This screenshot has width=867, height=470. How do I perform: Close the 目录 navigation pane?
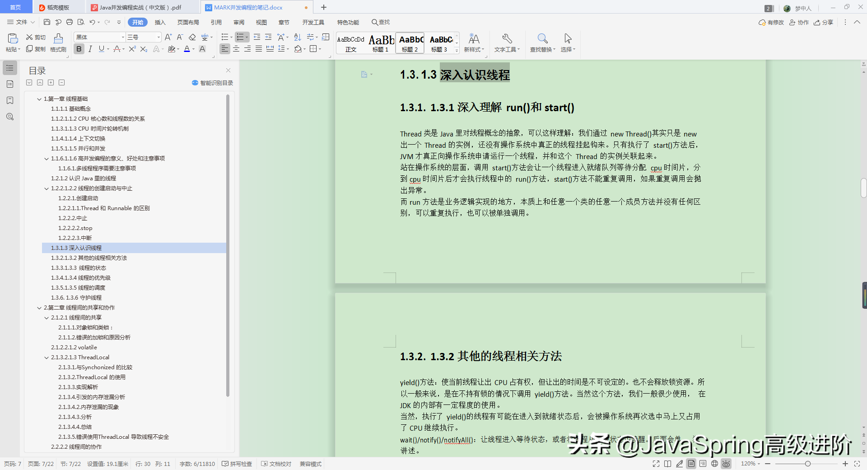[228, 70]
